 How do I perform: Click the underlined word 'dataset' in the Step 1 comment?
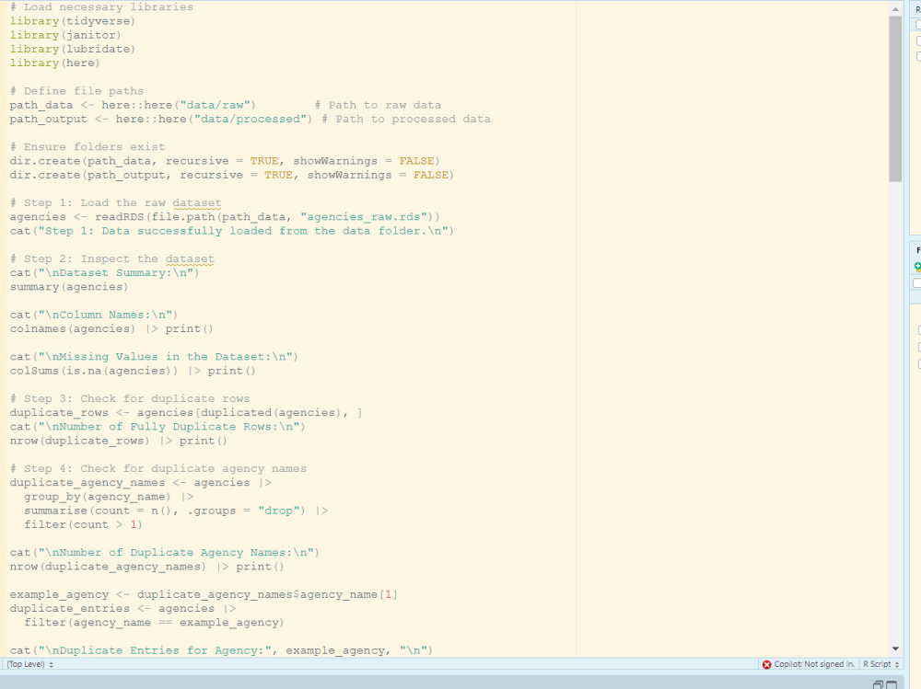click(x=197, y=203)
